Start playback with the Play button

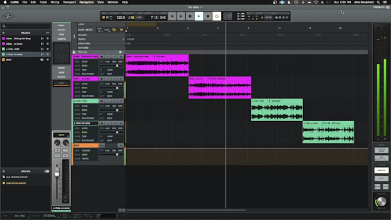199,16
